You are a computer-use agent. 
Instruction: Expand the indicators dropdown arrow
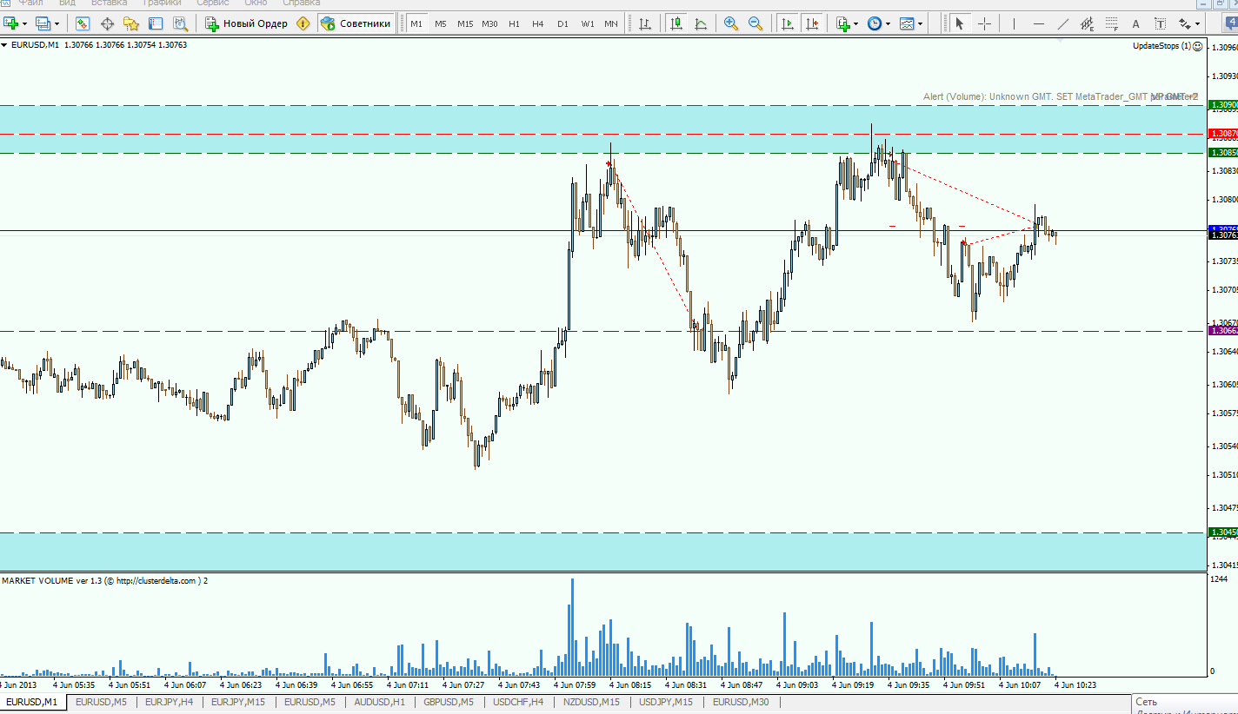coord(856,23)
